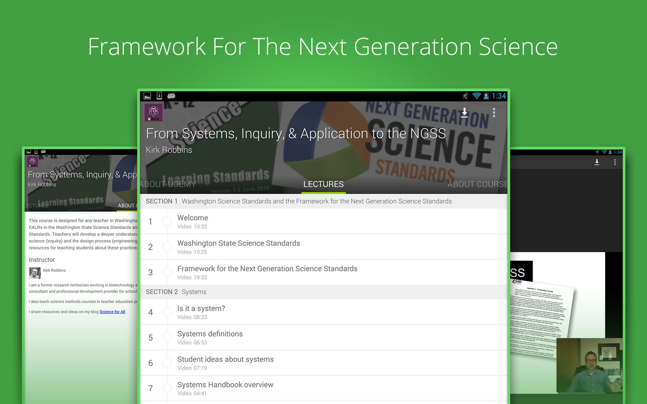This screenshot has height=404, width=647.
Task: Select the LECTURES tab
Action: [323, 184]
